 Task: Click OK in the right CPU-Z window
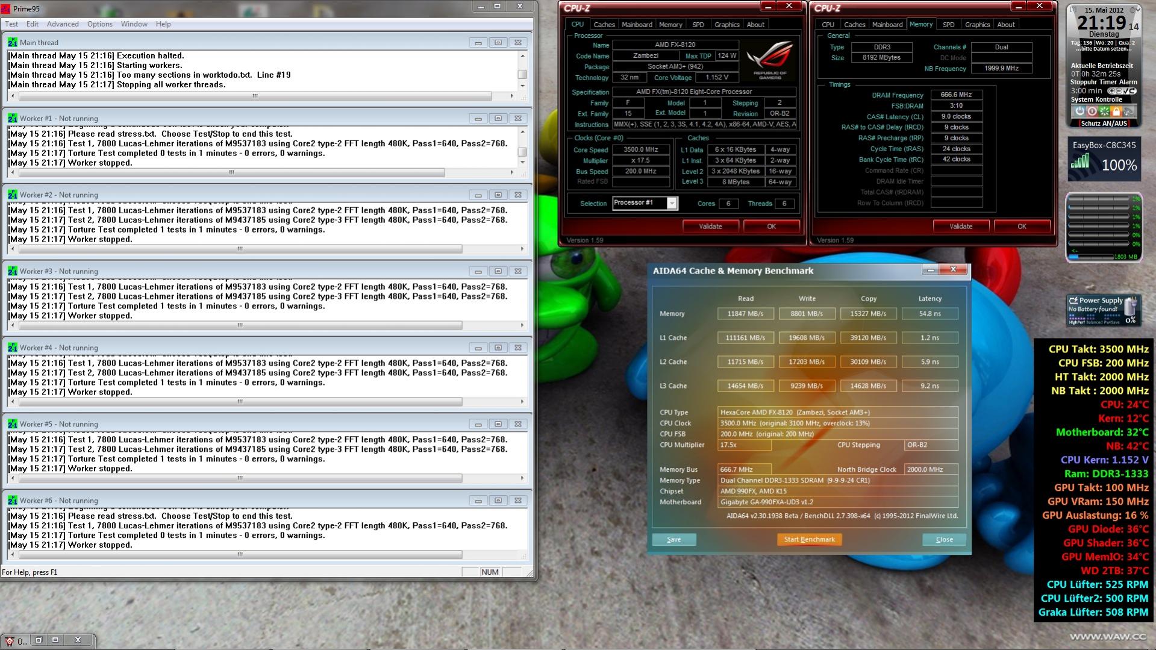point(1022,227)
